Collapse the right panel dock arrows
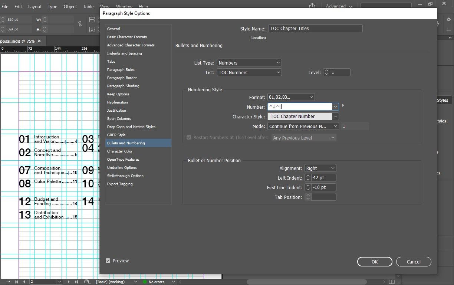Viewport: 454px width, 285px height. (450, 37)
